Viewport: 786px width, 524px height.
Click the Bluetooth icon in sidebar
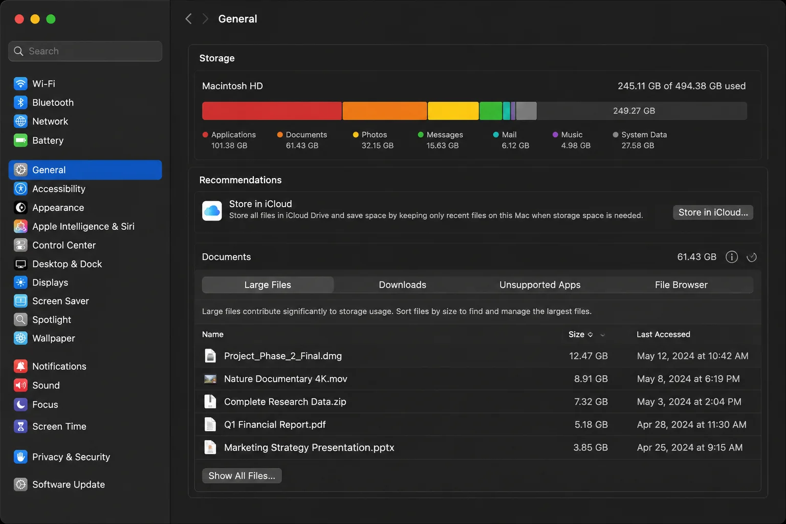click(x=20, y=102)
